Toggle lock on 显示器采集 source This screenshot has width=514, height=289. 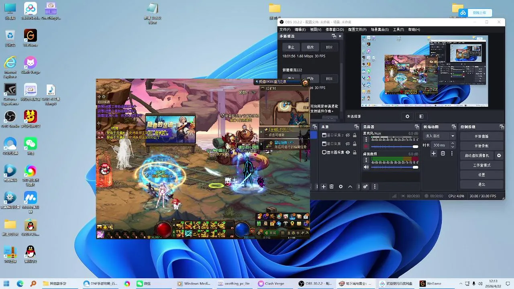tap(355, 153)
